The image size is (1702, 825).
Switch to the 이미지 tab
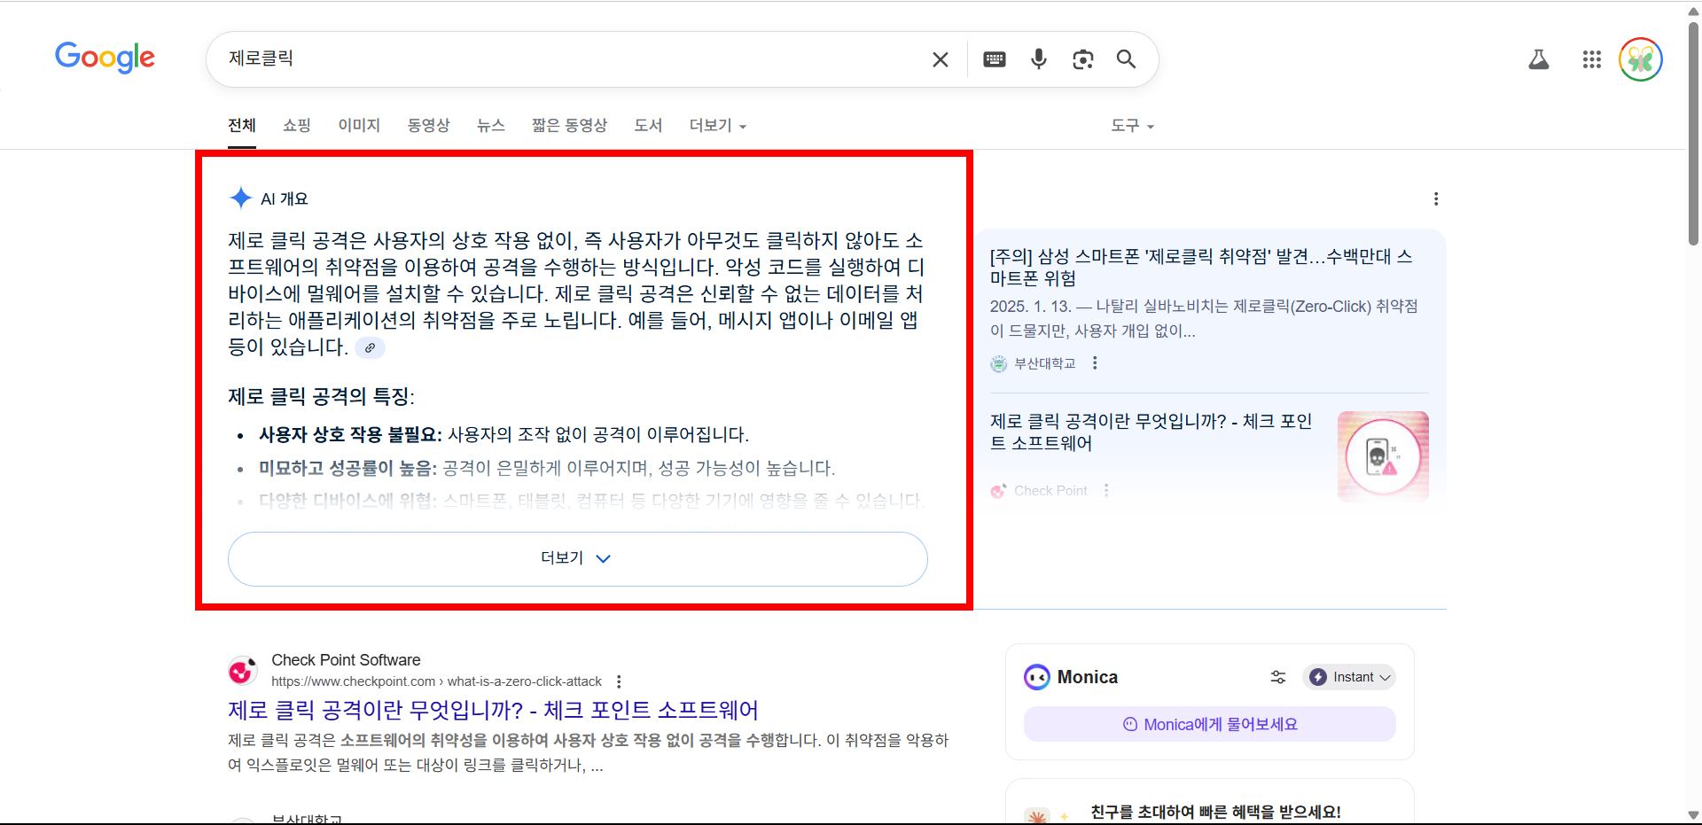point(359,126)
